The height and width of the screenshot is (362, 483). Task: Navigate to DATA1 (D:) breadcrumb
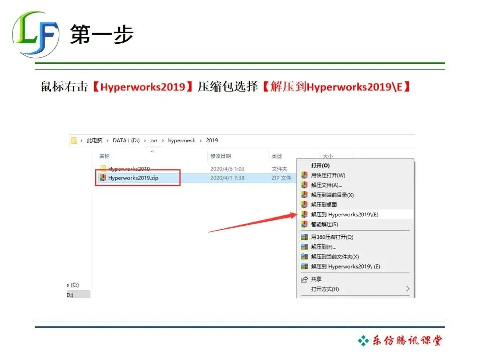coord(126,141)
